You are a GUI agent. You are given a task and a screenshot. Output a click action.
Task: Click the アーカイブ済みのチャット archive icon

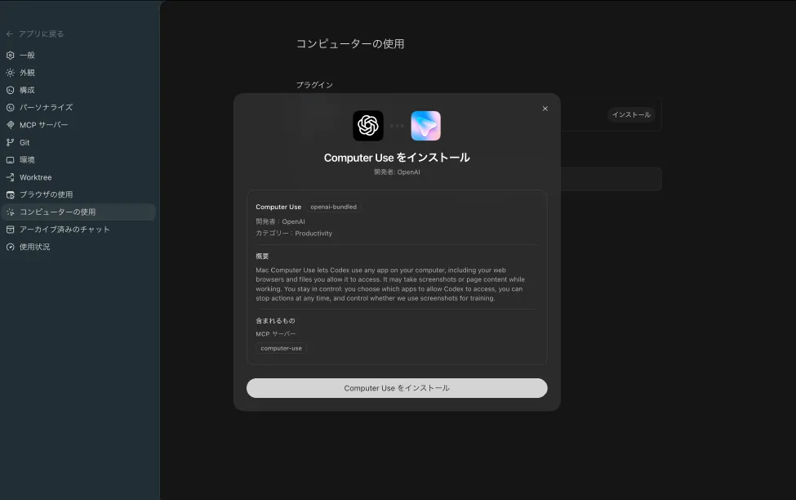click(x=10, y=229)
